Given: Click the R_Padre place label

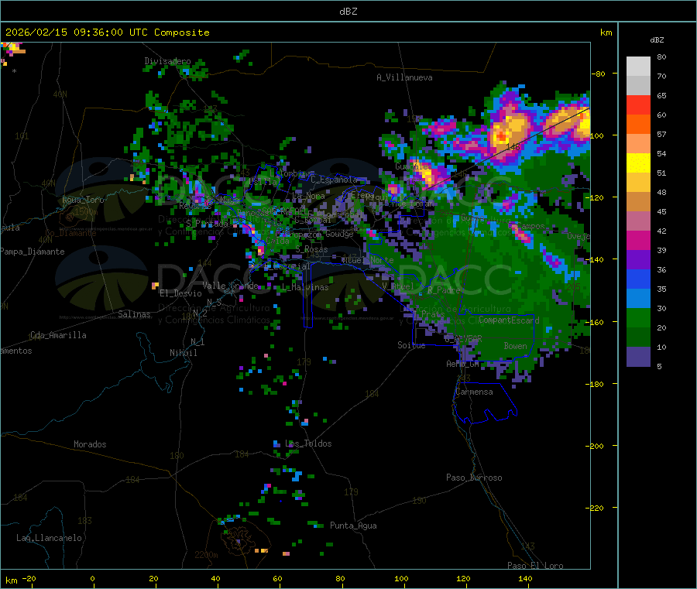Looking at the screenshot, I should 444,290.
